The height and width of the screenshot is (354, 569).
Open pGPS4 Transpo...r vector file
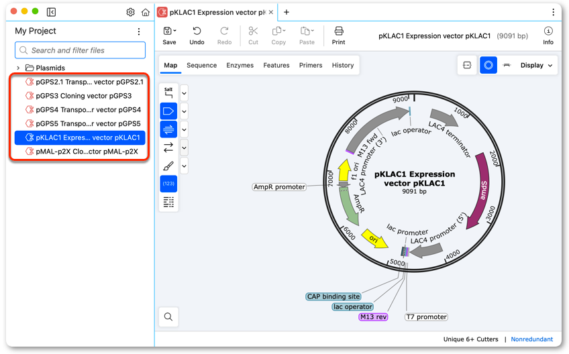(80, 109)
